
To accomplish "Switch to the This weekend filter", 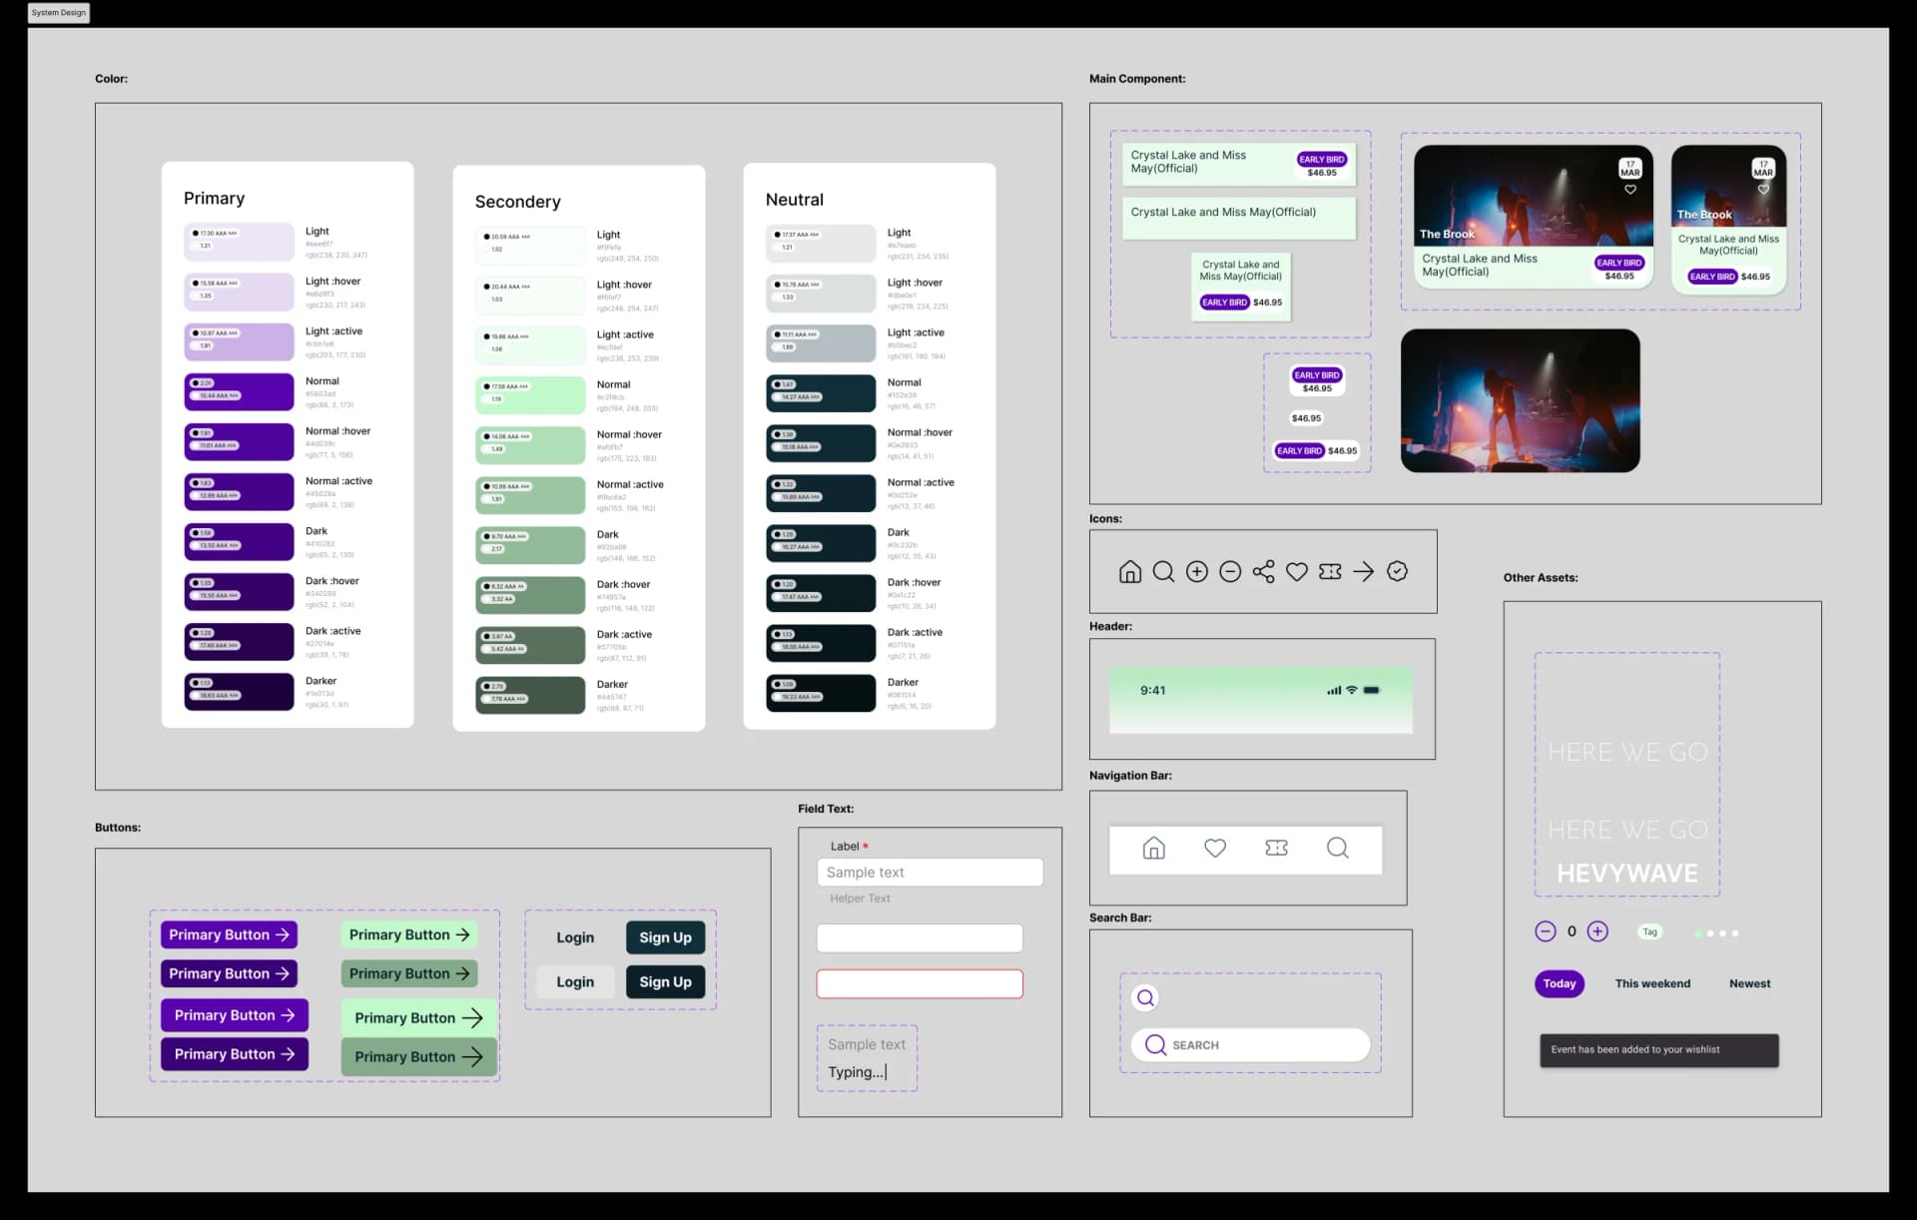I will (x=1652, y=983).
